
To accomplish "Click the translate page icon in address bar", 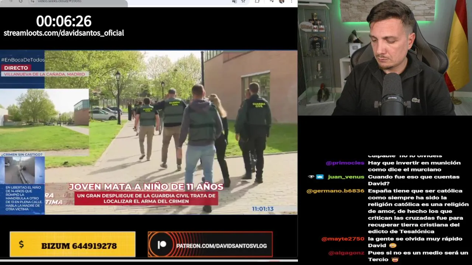I will pos(234,1).
